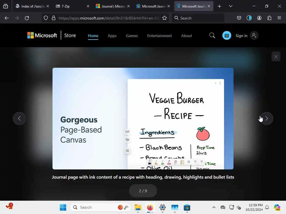Image resolution: width=286 pixels, height=214 pixels.
Task: Open Firefox from the taskbar
Action: tap(150, 207)
